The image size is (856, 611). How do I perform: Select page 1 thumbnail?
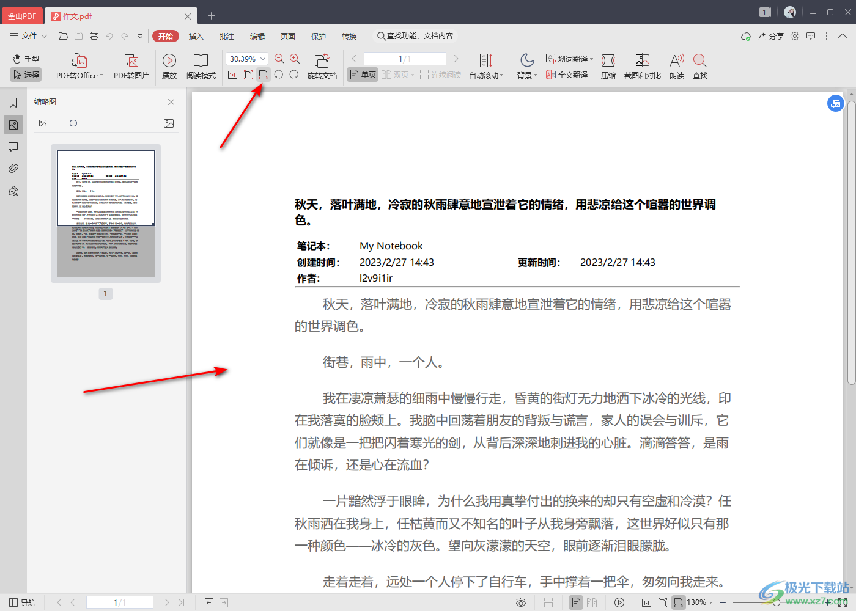click(x=106, y=213)
